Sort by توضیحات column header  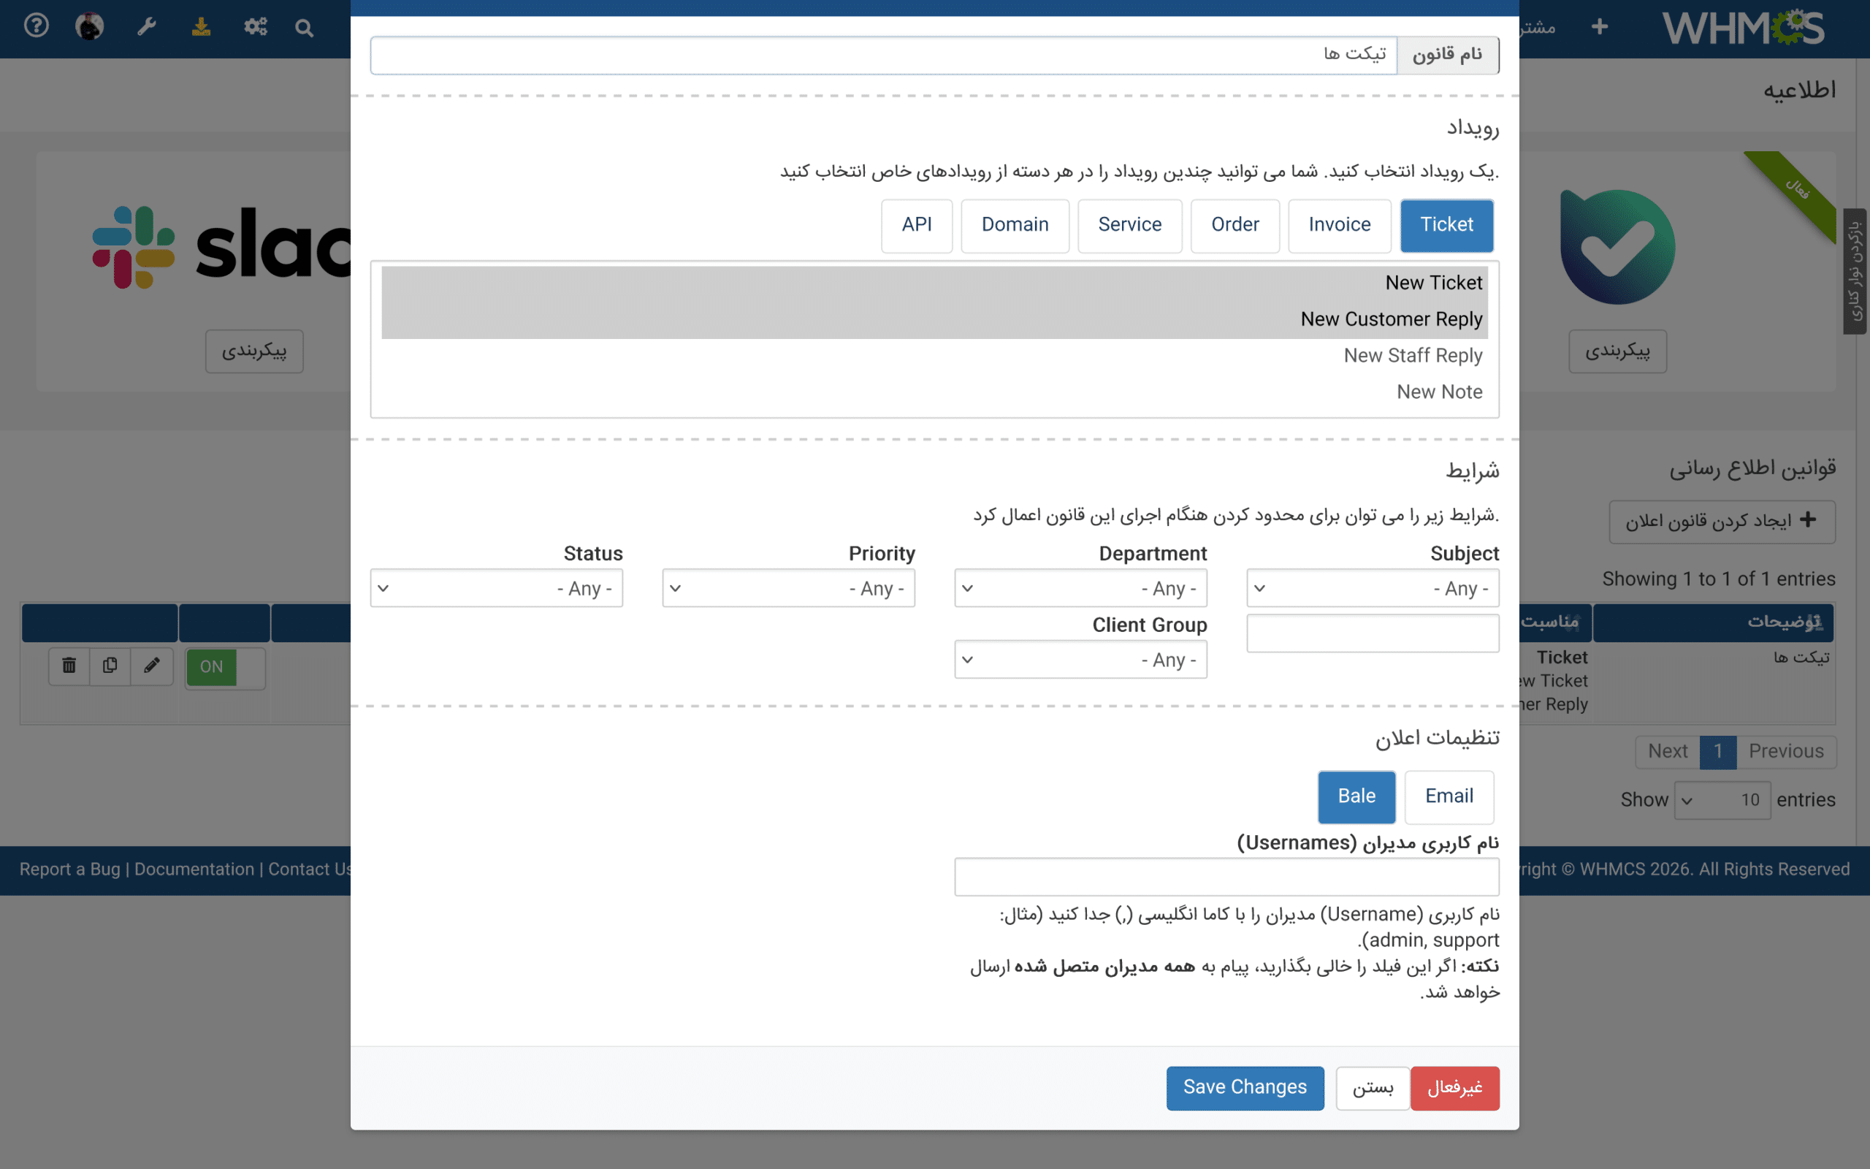point(1713,622)
